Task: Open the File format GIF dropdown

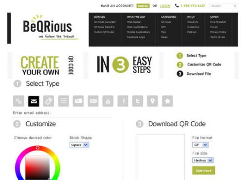Action: (201, 144)
